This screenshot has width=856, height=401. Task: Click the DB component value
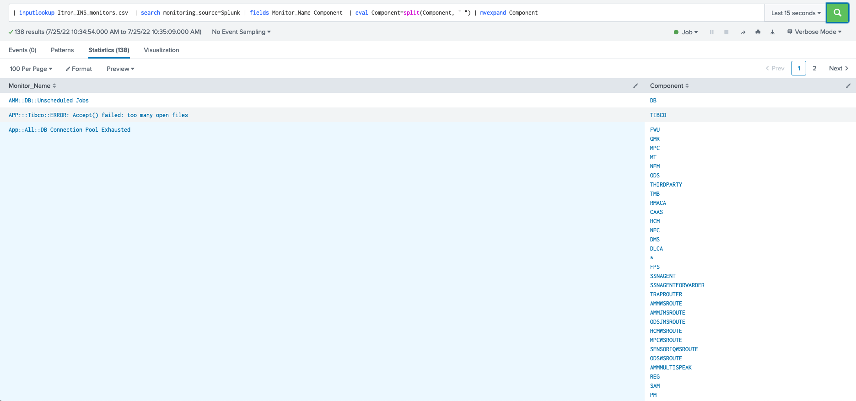(653, 100)
